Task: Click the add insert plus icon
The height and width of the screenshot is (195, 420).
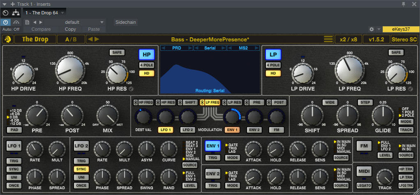Action: [13, 4]
